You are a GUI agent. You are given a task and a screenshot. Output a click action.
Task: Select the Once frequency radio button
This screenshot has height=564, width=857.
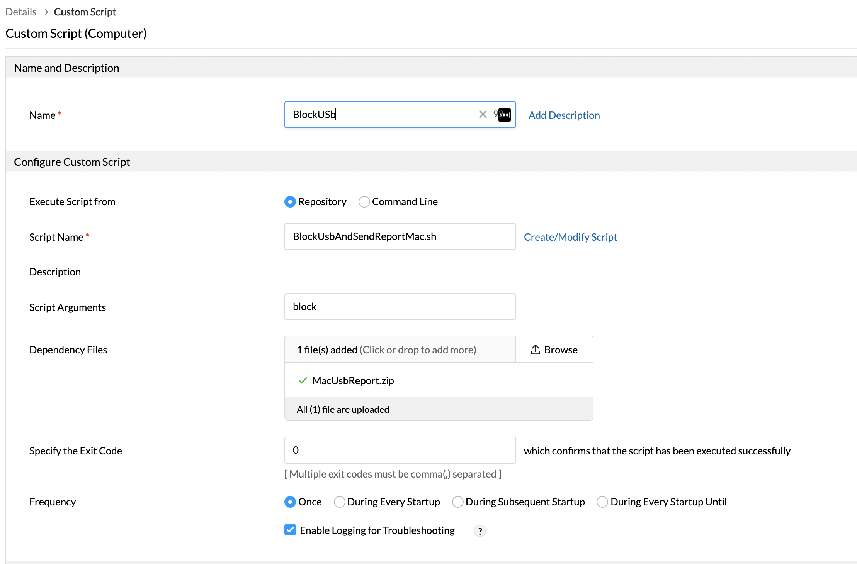(290, 502)
